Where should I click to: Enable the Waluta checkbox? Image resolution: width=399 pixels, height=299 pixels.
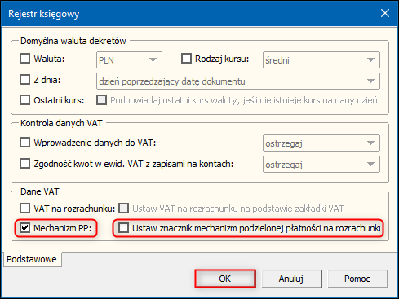click(24, 59)
